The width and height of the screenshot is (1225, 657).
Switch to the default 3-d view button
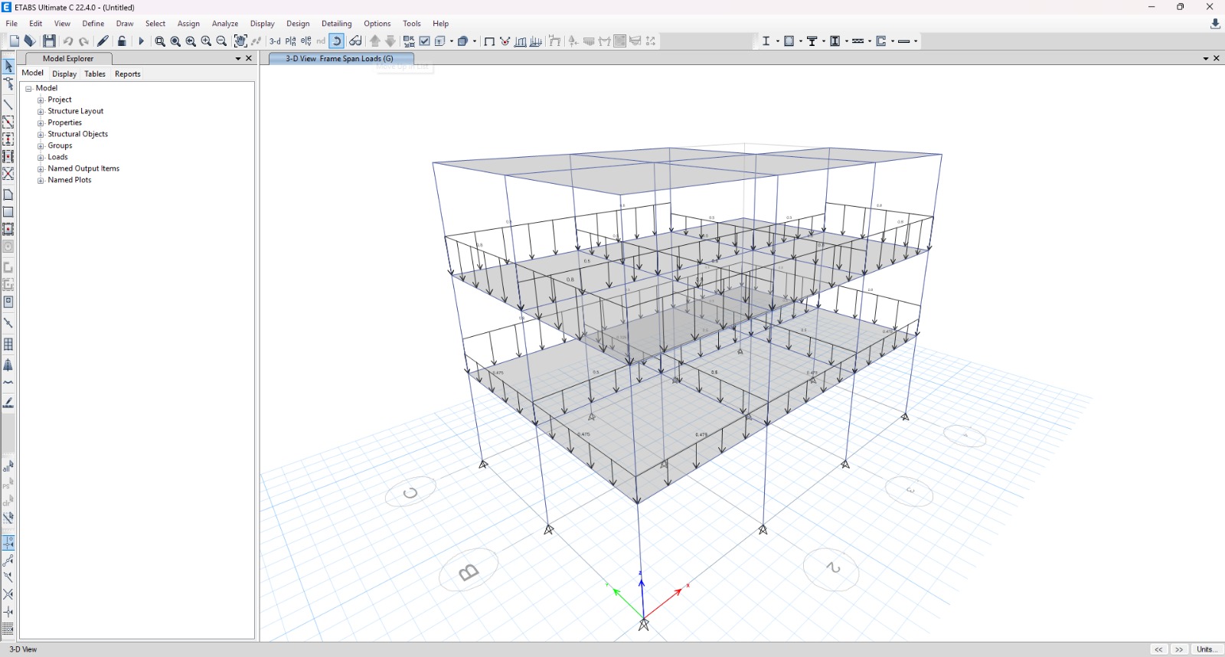tap(275, 41)
